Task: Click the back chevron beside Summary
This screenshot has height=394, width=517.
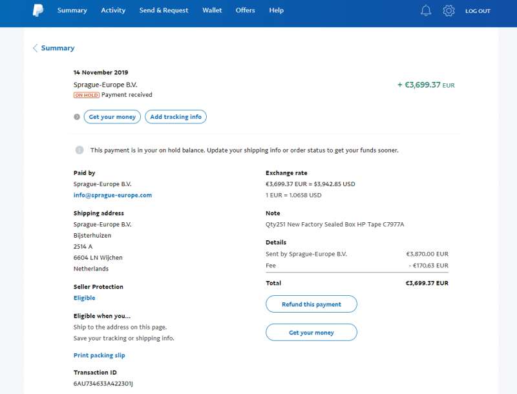Action: coord(36,48)
